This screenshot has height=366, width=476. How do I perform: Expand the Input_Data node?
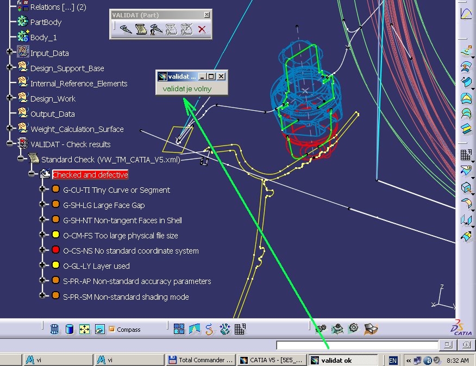point(9,52)
